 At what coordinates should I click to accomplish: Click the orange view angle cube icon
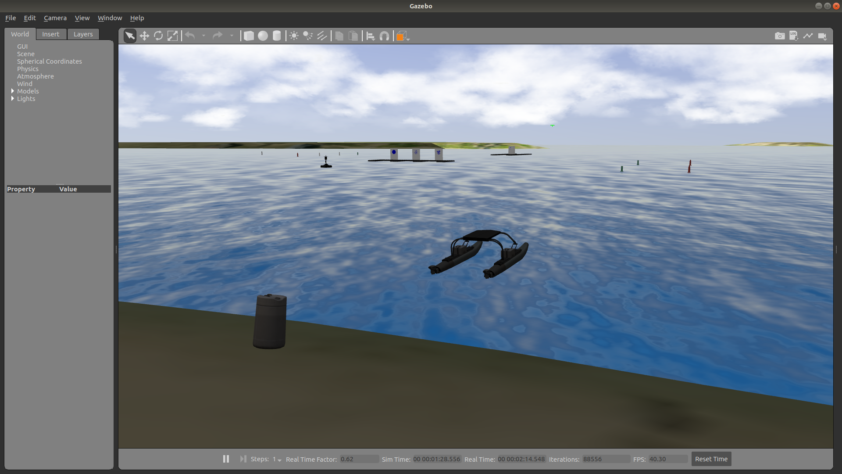point(402,36)
